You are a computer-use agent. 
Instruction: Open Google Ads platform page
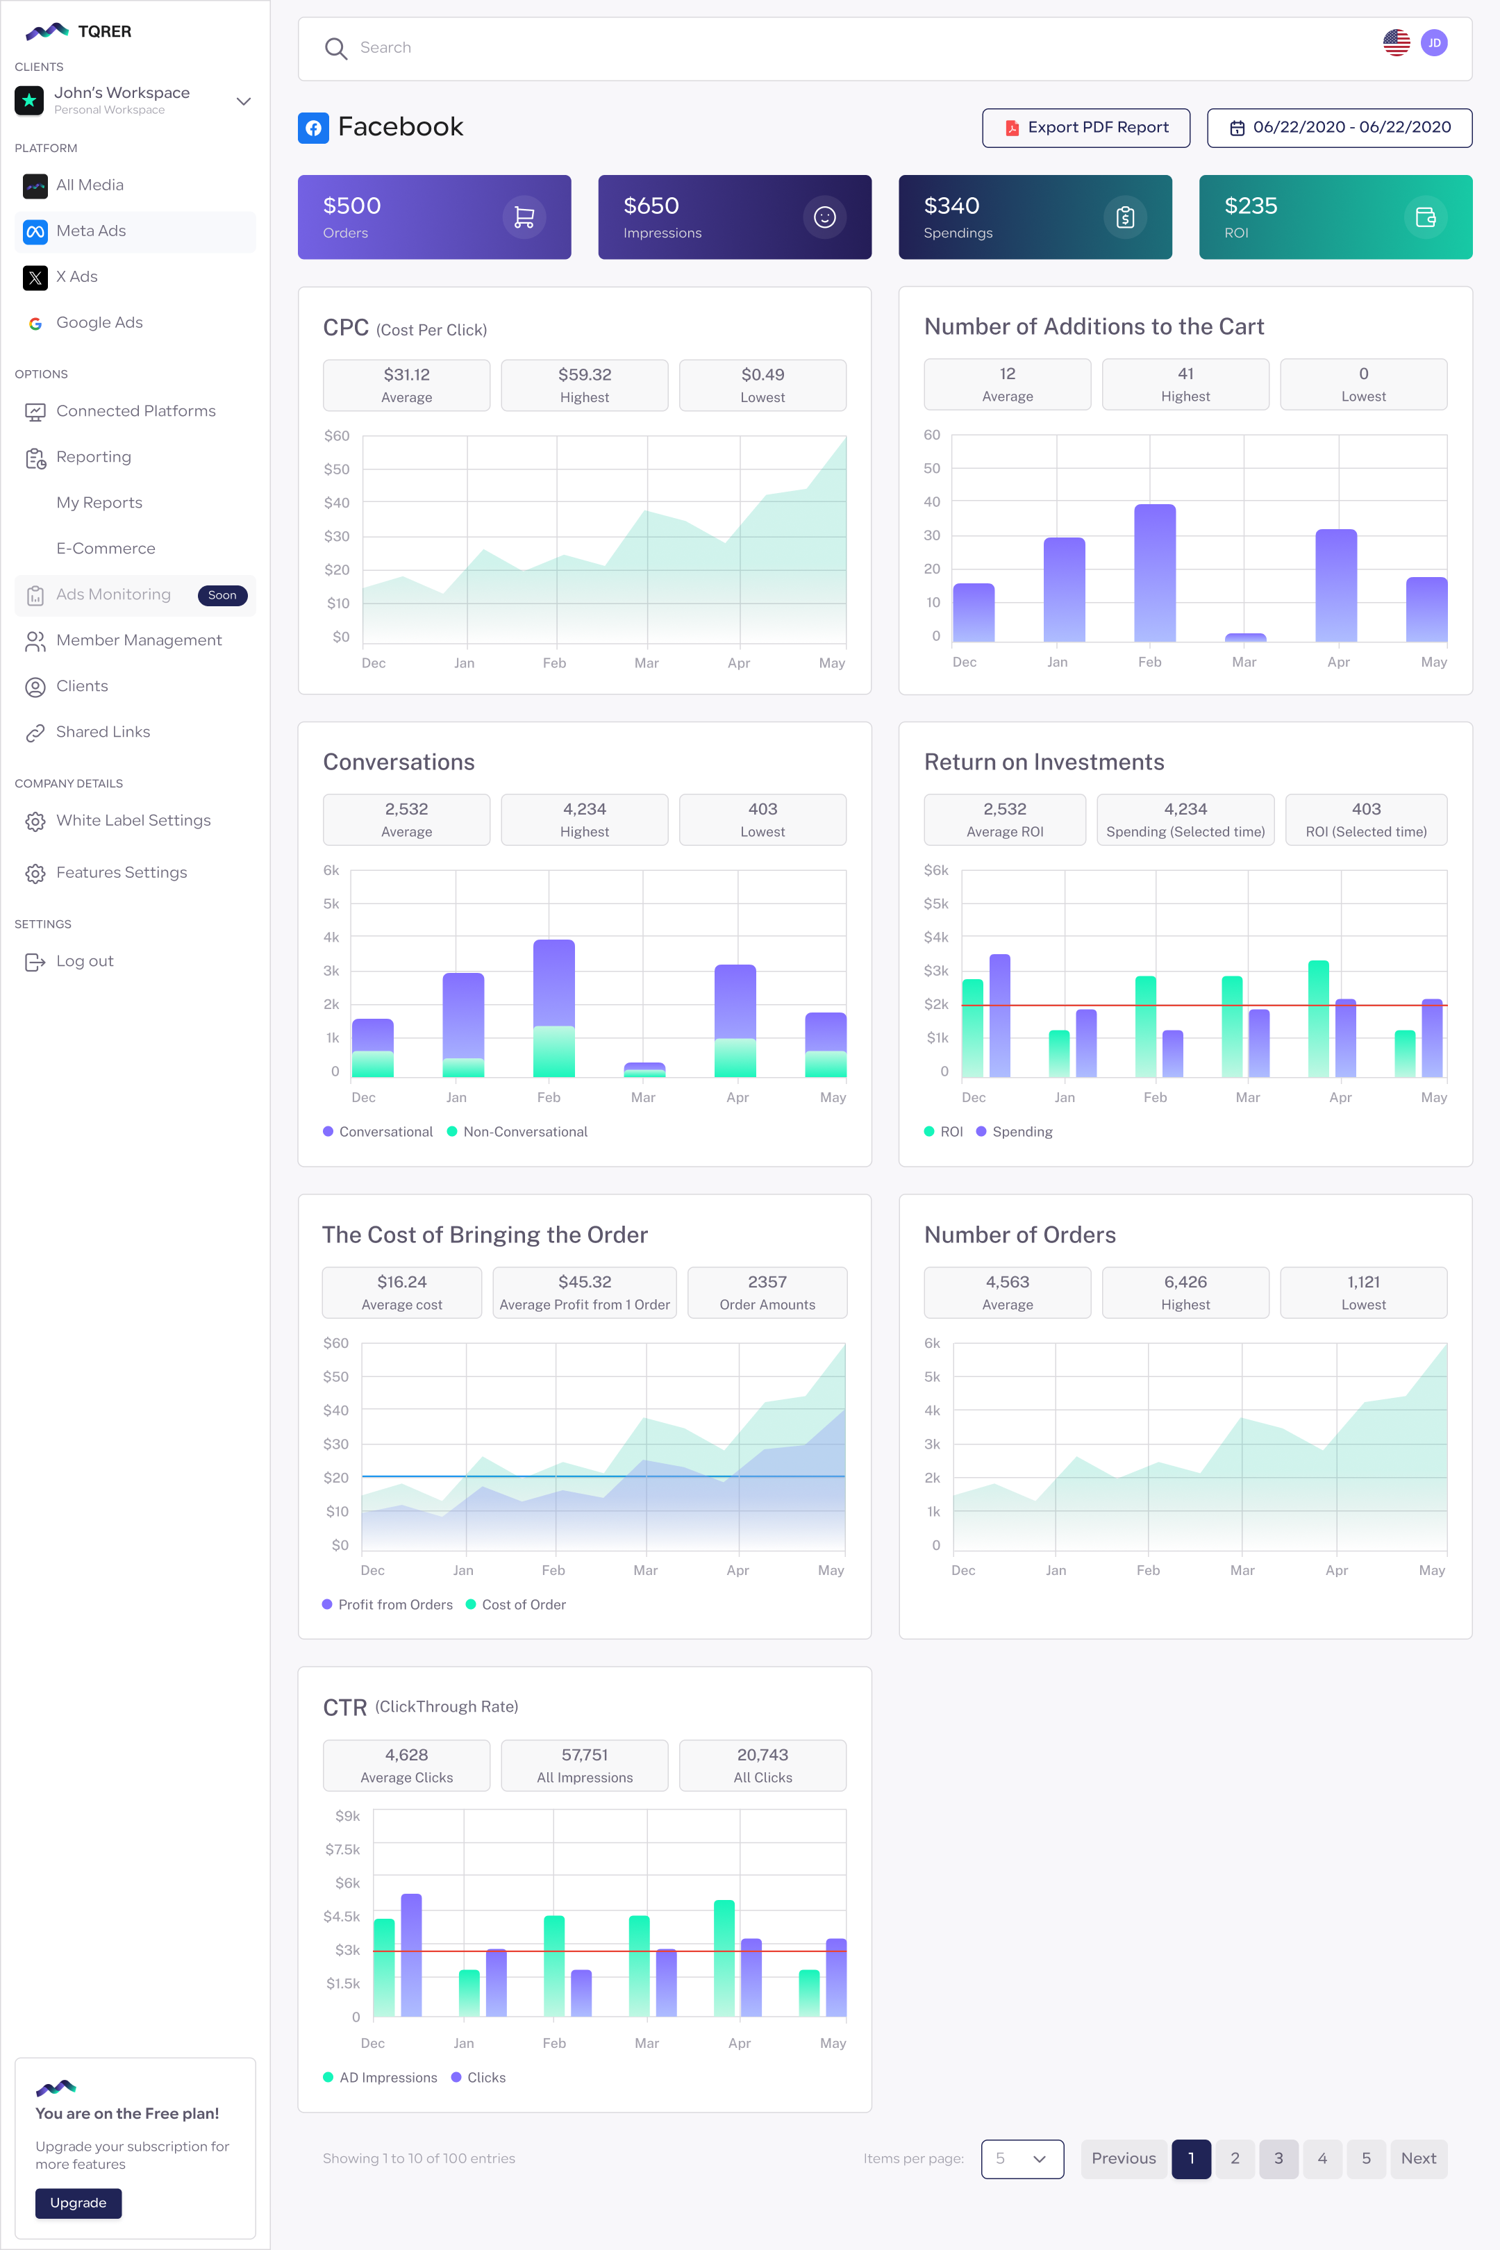pos(99,324)
